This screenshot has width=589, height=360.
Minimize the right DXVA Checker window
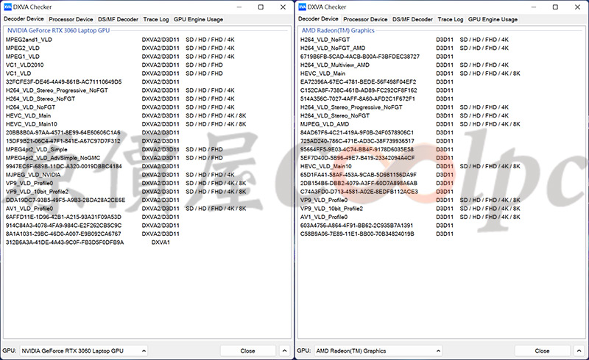pos(534,7)
